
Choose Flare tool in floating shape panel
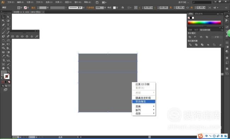[x=37, y=36]
